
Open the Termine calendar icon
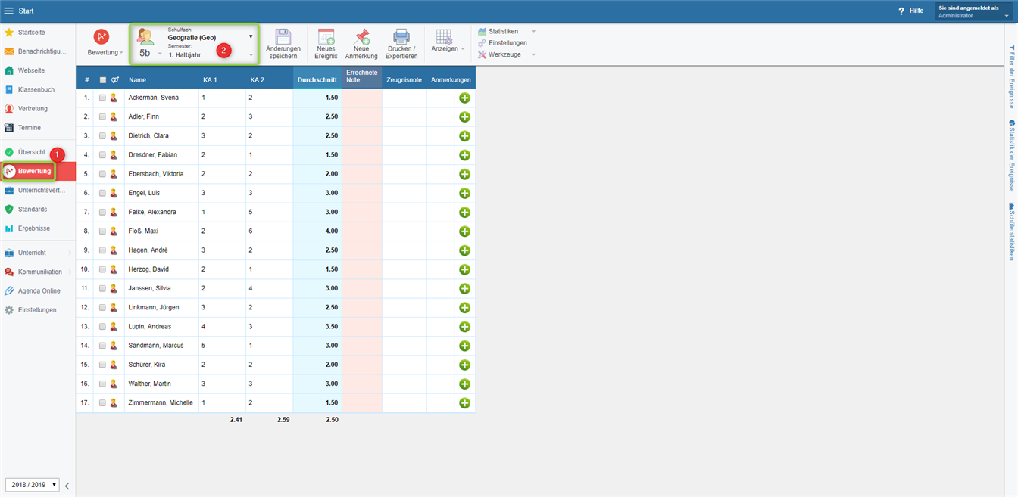tap(9, 128)
